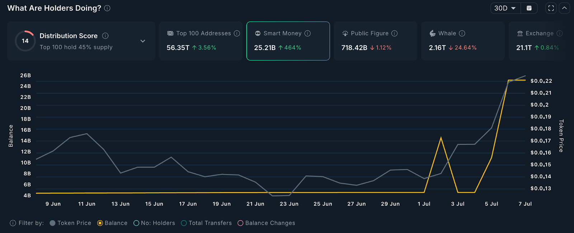
Task: Select the Top 100 Addresses tab
Action: (x=201, y=41)
